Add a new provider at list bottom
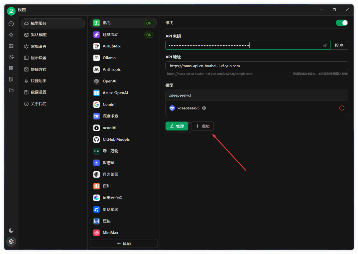 click(x=124, y=243)
